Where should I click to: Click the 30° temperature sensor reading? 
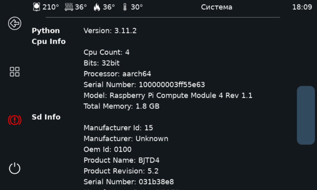pos(137,7)
